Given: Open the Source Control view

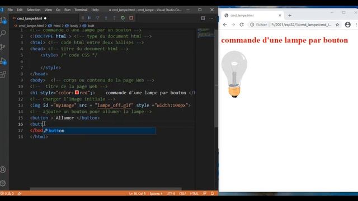Looking at the screenshot, I should [x=3, y=47].
